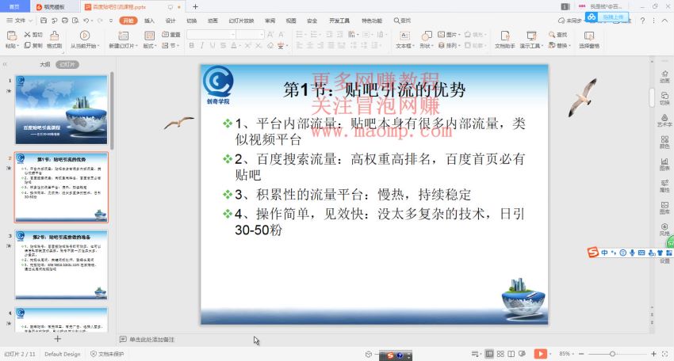Click the Picture insert button
Image resolution: width=674 pixels, height=361 pixels.
[449, 34]
